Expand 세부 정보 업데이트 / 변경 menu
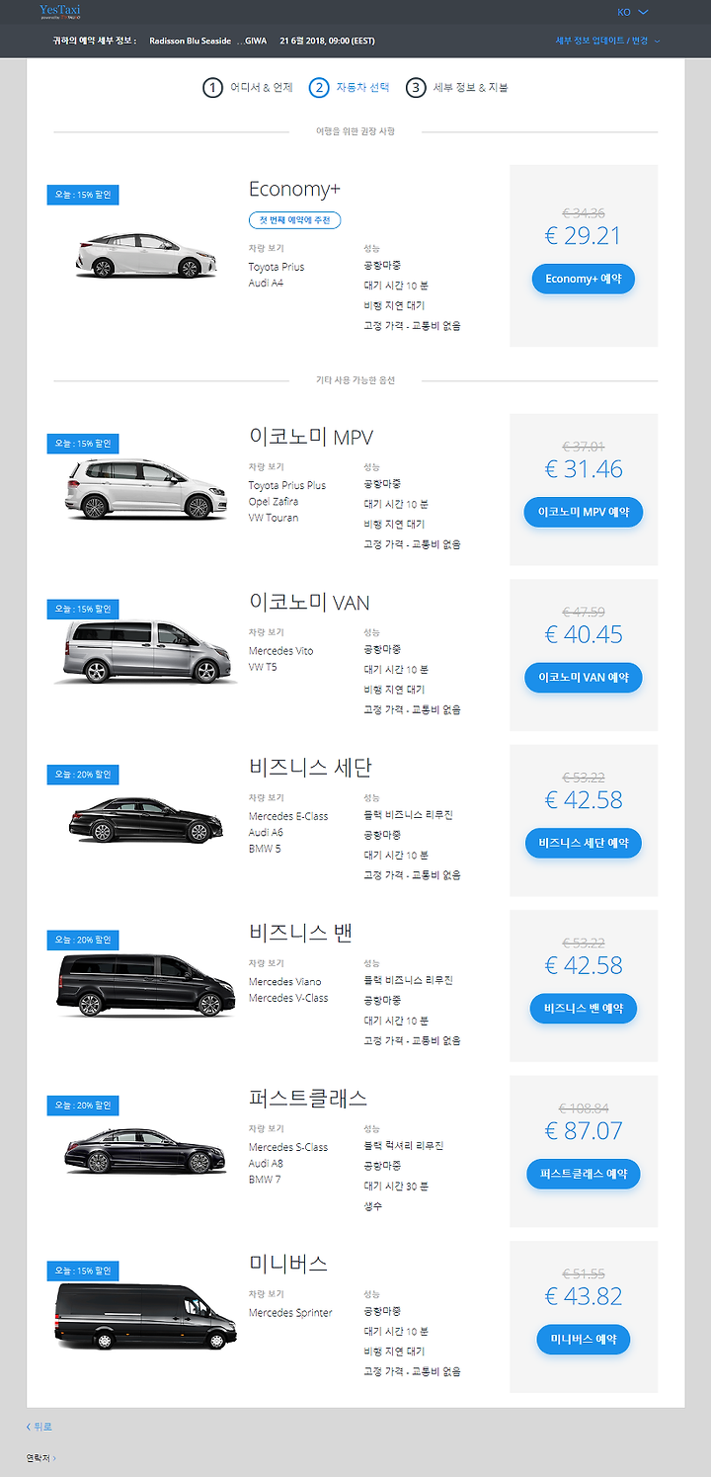The width and height of the screenshot is (711, 1477). 607,41
